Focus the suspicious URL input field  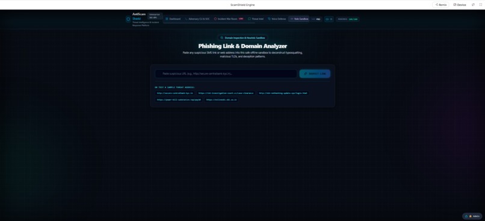(226, 73)
